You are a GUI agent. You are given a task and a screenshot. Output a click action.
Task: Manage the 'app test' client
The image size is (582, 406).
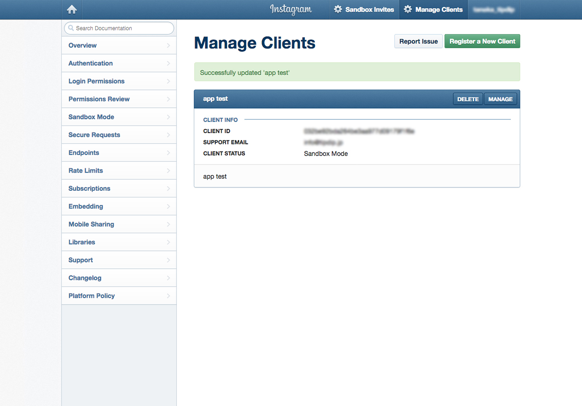(501, 99)
